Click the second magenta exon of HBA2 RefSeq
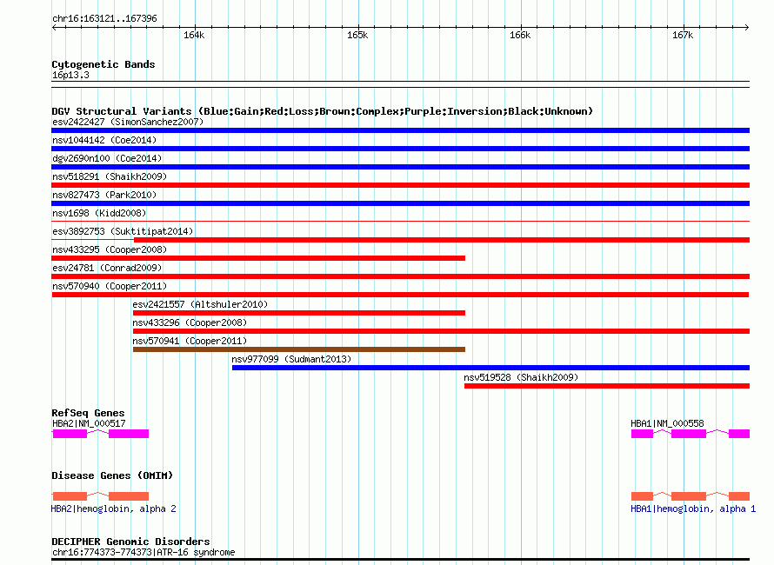Screen dimensions: 774x565 (129, 434)
